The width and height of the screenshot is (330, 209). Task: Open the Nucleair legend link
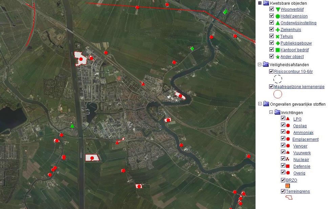(301, 159)
